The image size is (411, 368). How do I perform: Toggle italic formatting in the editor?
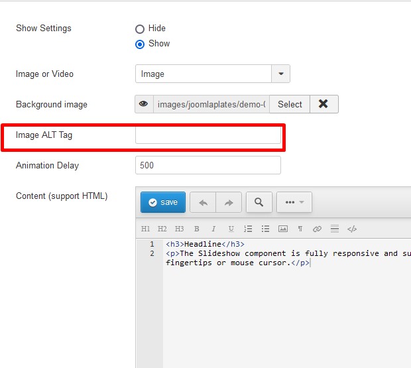click(213, 229)
